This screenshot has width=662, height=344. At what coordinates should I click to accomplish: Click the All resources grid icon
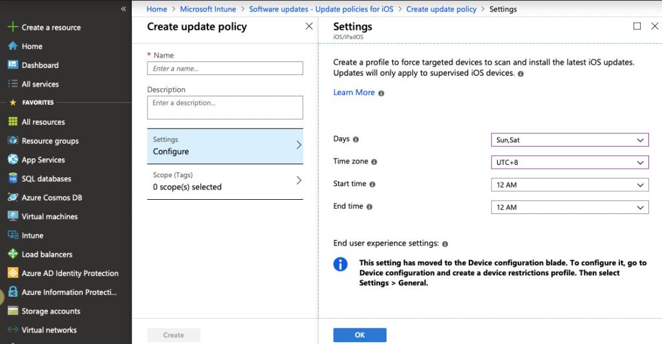tap(13, 122)
